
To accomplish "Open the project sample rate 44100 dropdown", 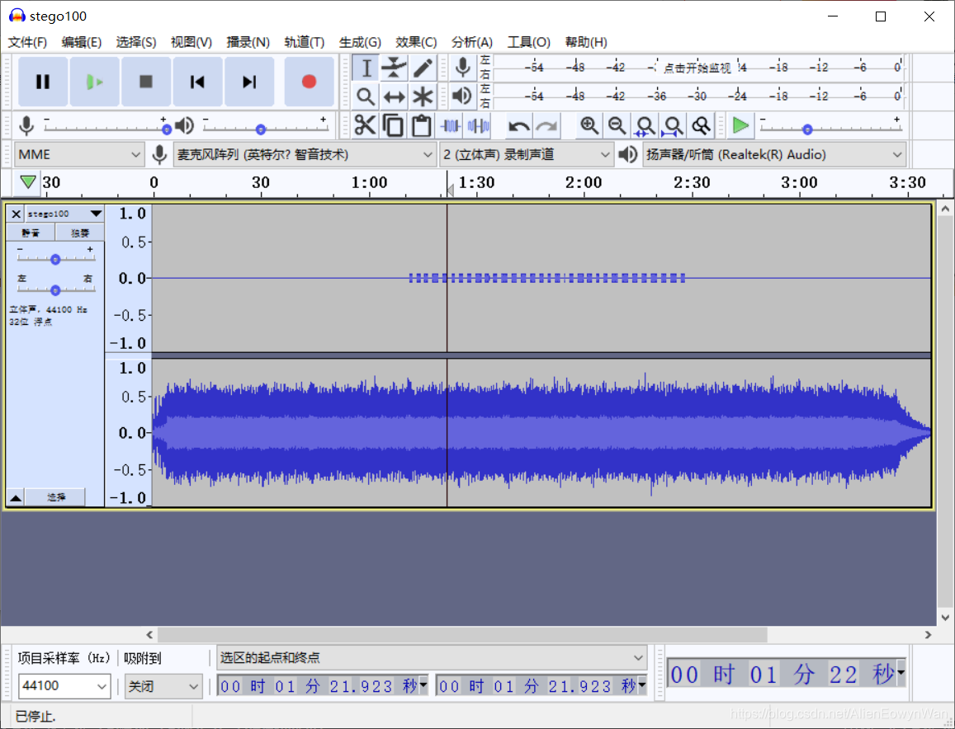I will (x=64, y=686).
